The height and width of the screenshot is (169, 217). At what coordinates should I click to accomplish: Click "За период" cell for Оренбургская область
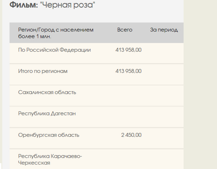pyautogui.click(x=164, y=135)
